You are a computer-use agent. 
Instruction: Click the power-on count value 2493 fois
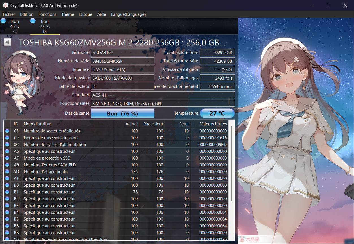(217, 78)
